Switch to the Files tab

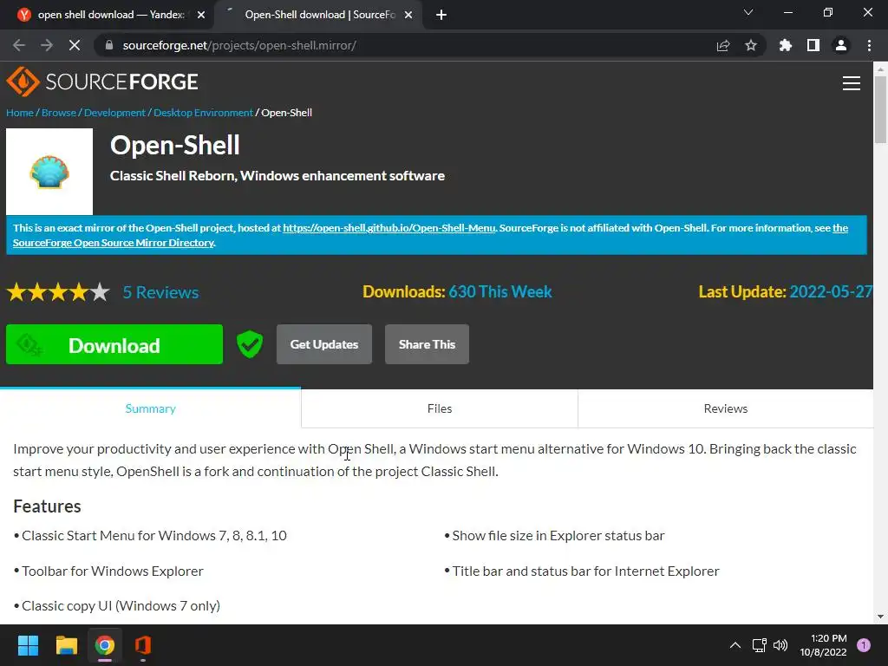[440, 408]
